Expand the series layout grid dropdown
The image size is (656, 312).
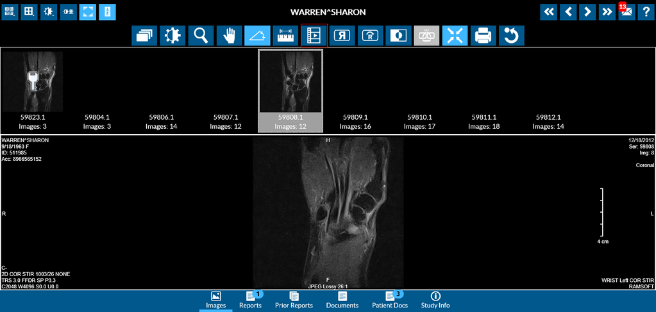(10, 12)
